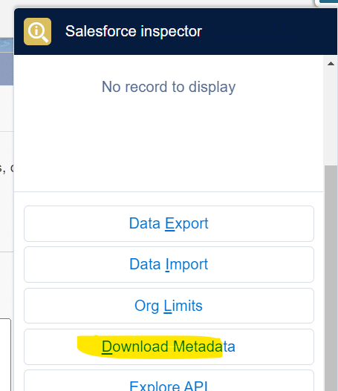Click the yellow highlight on Download Metadata

[x=150, y=347]
